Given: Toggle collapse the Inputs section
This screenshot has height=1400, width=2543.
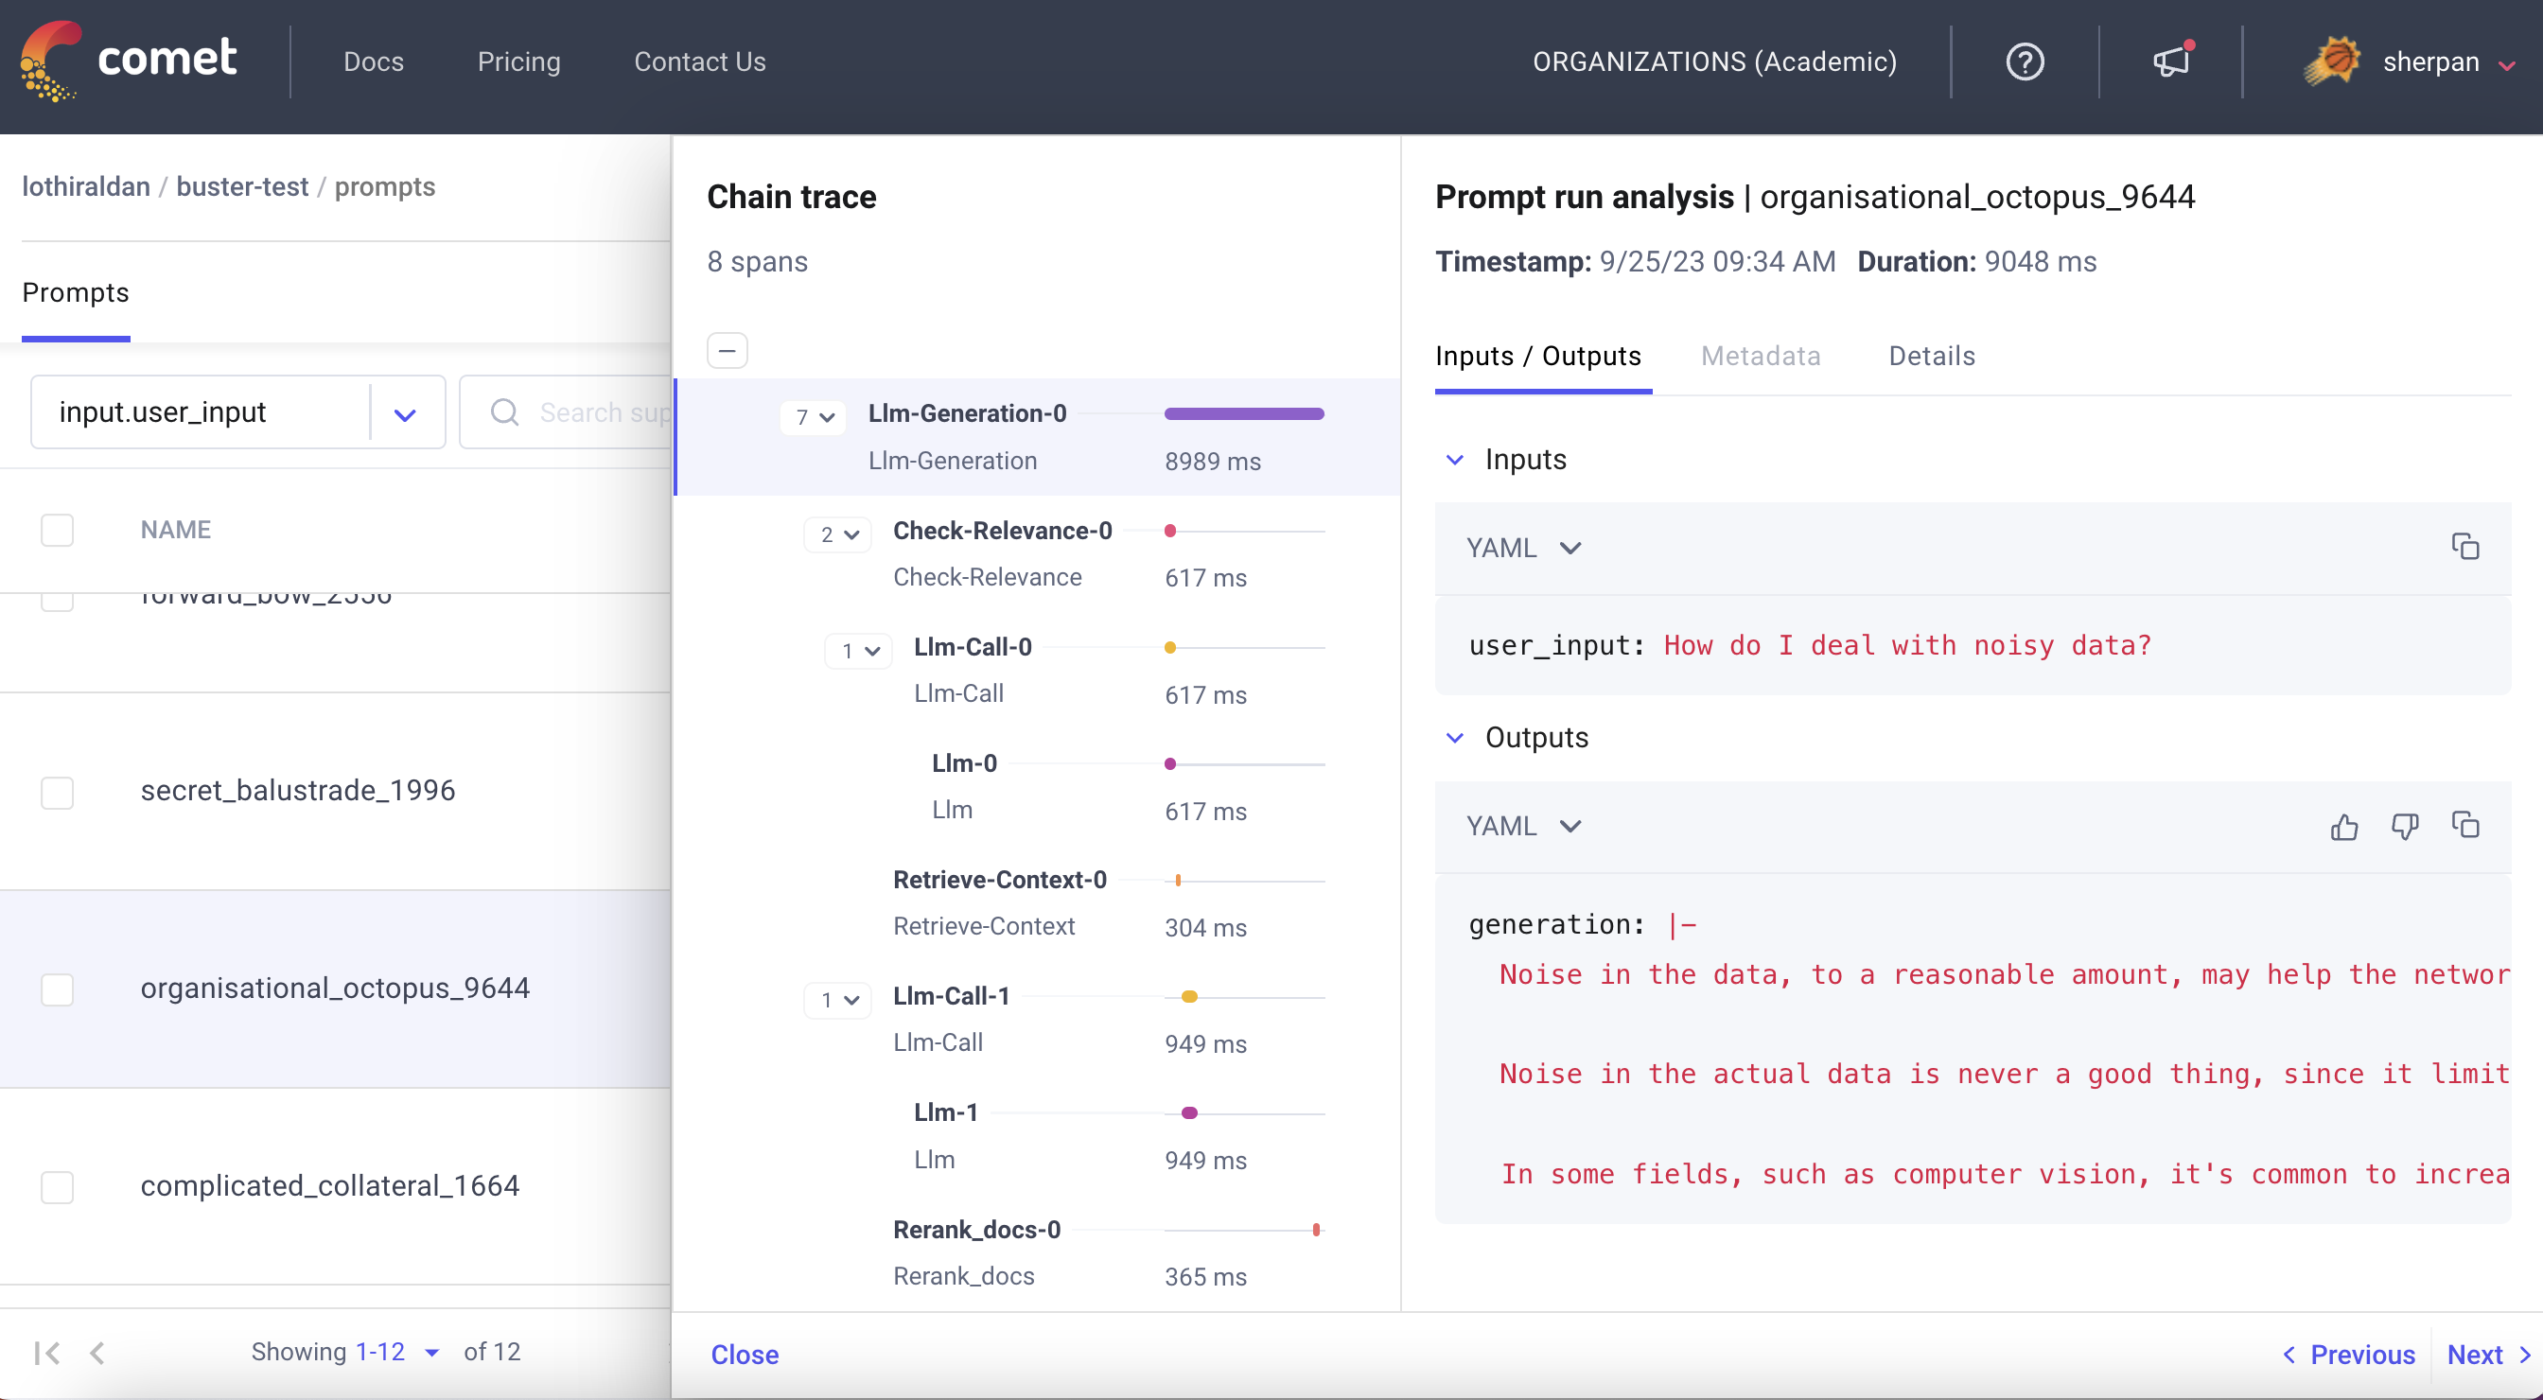Looking at the screenshot, I should tap(1455, 459).
